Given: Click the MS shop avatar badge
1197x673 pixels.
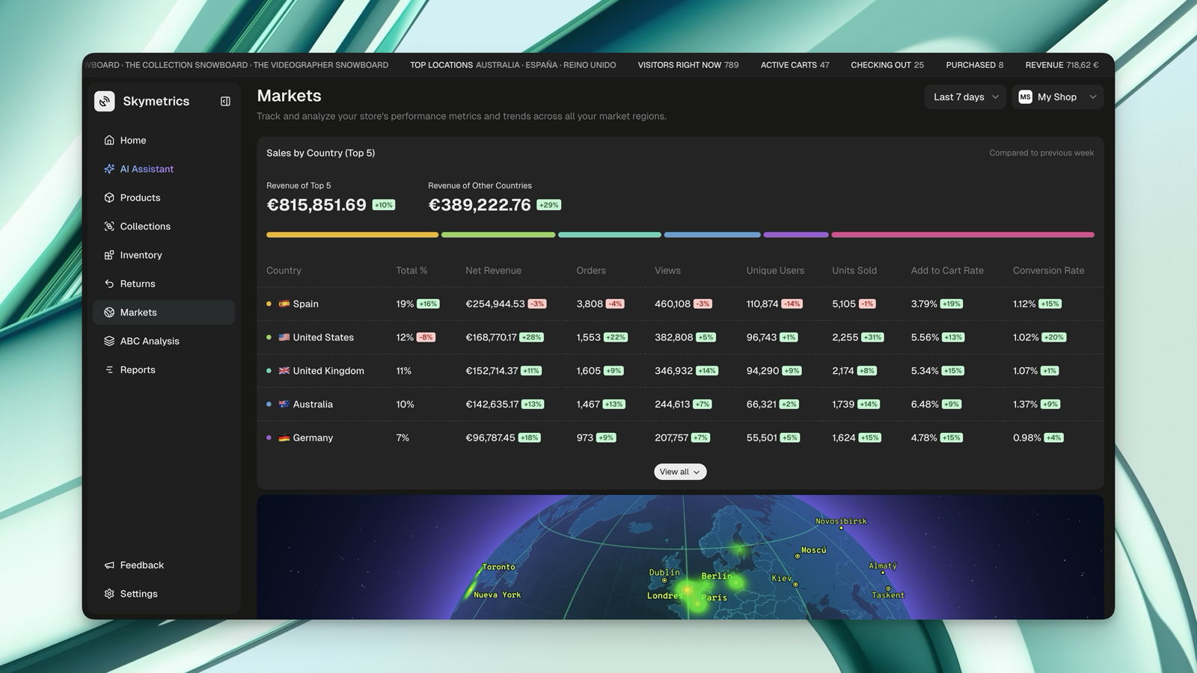Looking at the screenshot, I should click(x=1025, y=97).
